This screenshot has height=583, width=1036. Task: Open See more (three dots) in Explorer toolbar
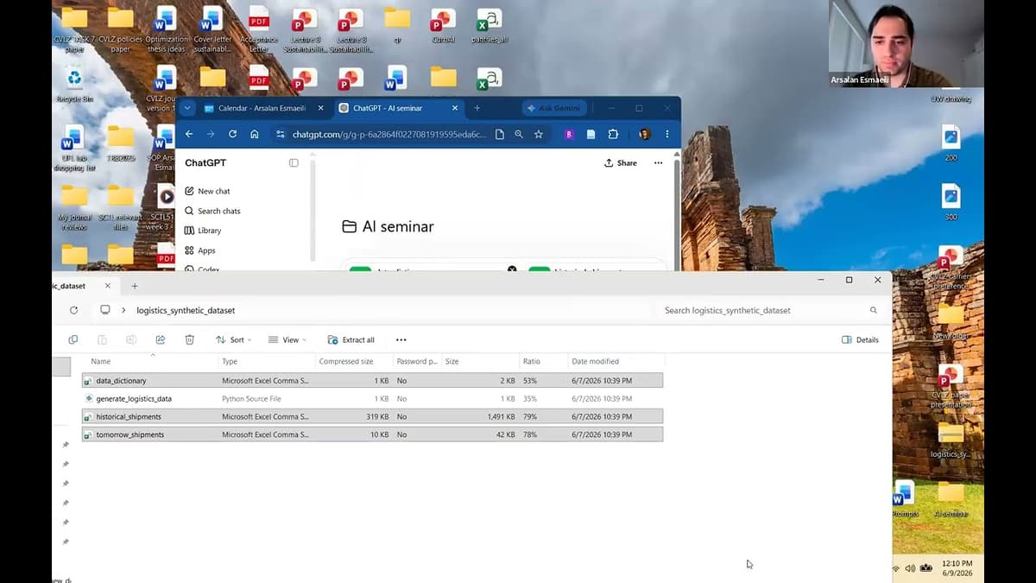(x=401, y=339)
